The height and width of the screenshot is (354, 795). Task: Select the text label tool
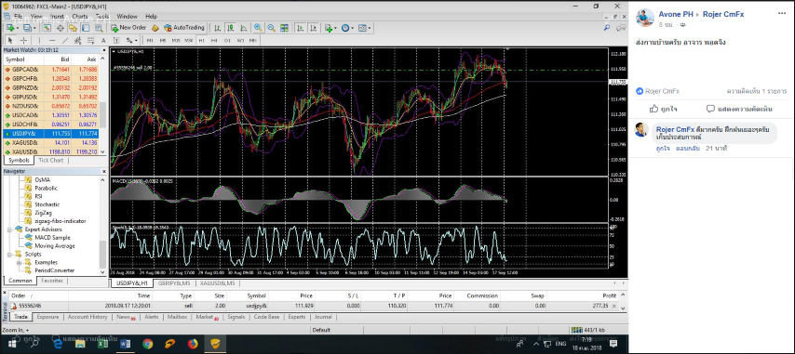[x=116, y=41]
